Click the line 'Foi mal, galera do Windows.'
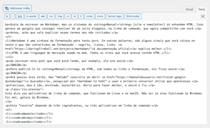 coord(28,97)
